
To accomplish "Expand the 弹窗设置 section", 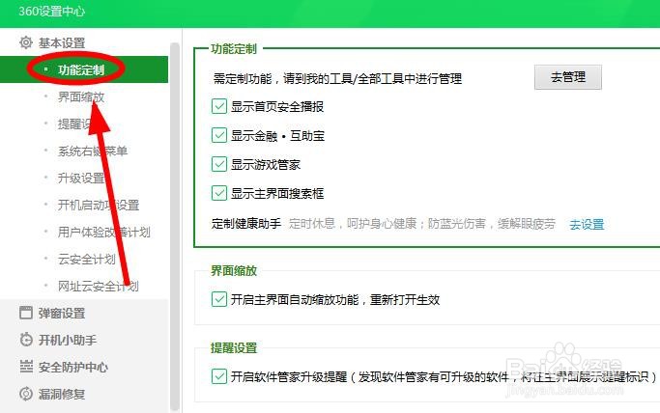I will 62,313.
